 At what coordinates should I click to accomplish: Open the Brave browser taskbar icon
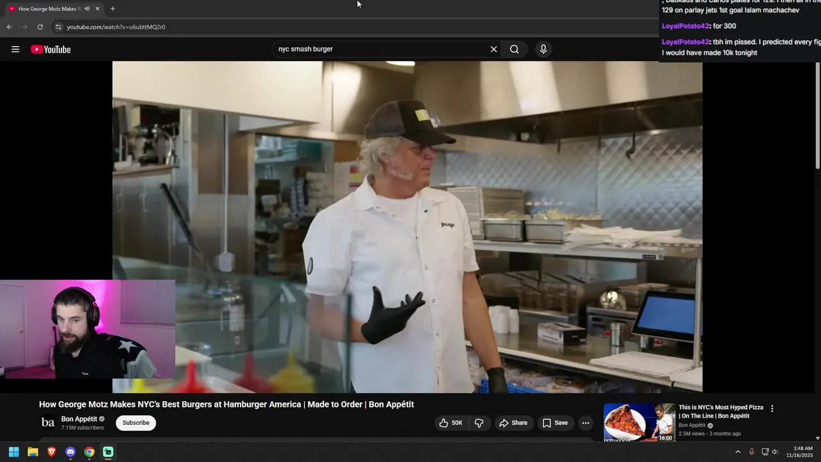pos(51,452)
